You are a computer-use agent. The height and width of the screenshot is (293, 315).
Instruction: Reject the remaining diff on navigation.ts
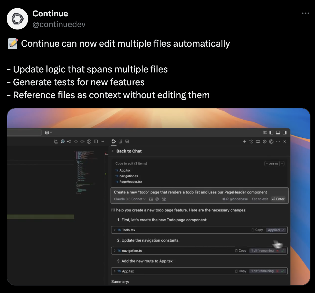[x=277, y=251]
